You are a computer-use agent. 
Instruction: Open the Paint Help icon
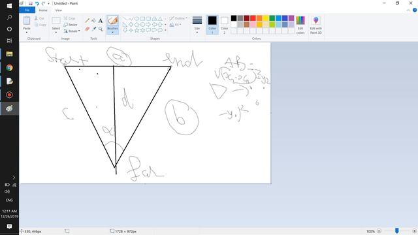[x=415, y=10]
